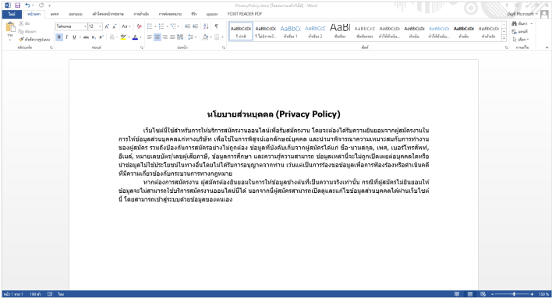
Task: Click the yellow highlight color button
Action: [123, 37]
